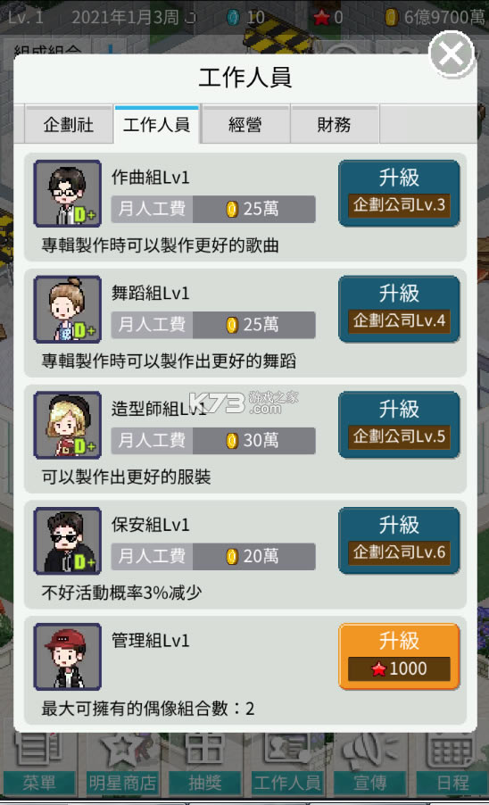
Task: Select the 工作人員 tab
Action: coord(157,124)
